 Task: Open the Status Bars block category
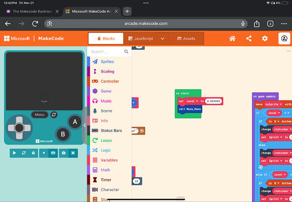[109, 131]
